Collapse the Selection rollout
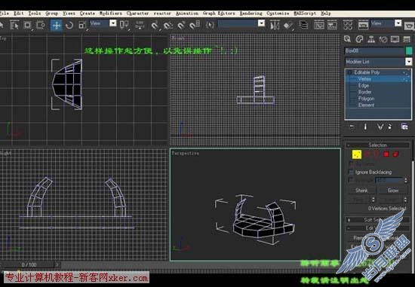The height and width of the screenshot is (287, 415). click(378, 145)
